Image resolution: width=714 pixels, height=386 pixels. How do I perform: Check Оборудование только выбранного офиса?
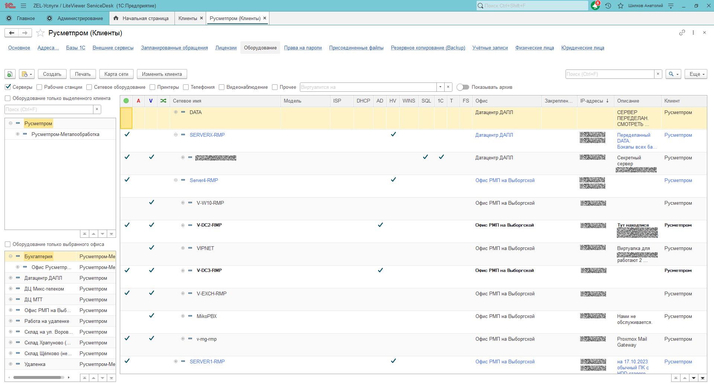click(x=7, y=244)
